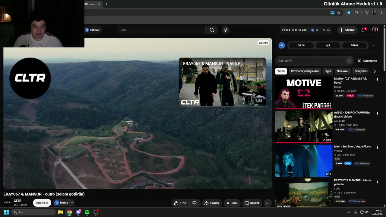Open the Shazam browser extension
This screenshot has height=217, width=386.
point(349,13)
